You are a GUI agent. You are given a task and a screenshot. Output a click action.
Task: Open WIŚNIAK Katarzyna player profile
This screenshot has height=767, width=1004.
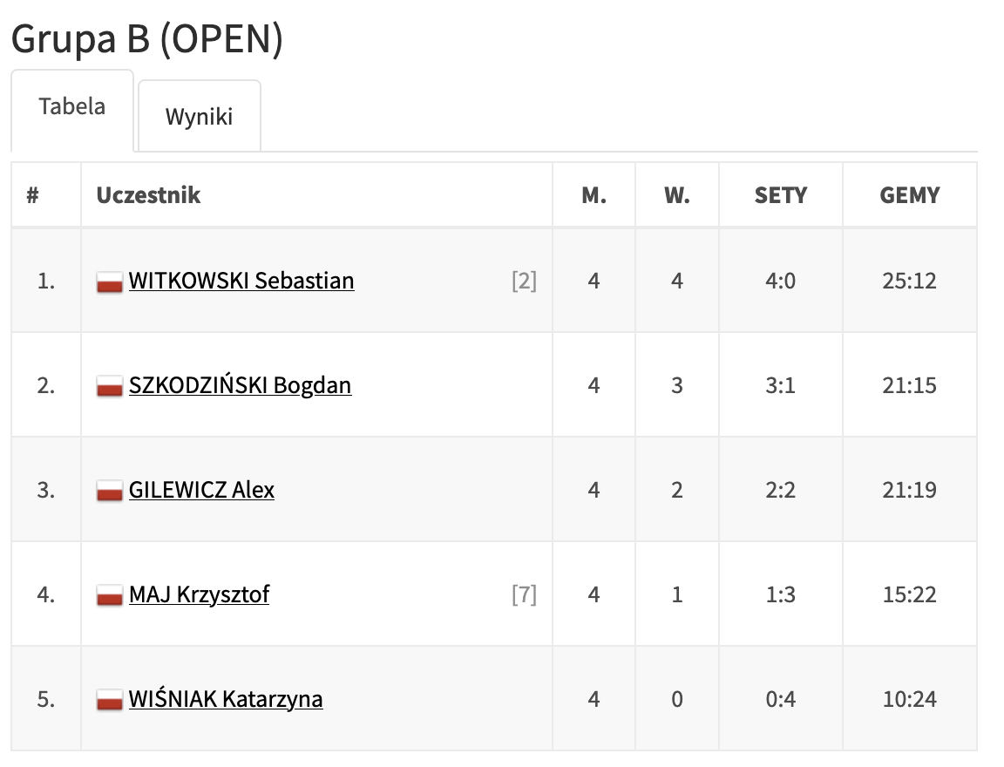226,699
